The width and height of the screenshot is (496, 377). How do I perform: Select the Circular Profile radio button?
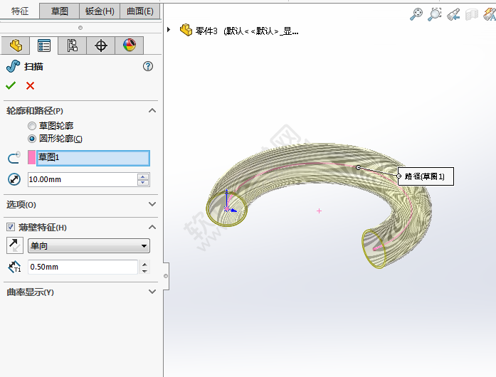(31, 139)
